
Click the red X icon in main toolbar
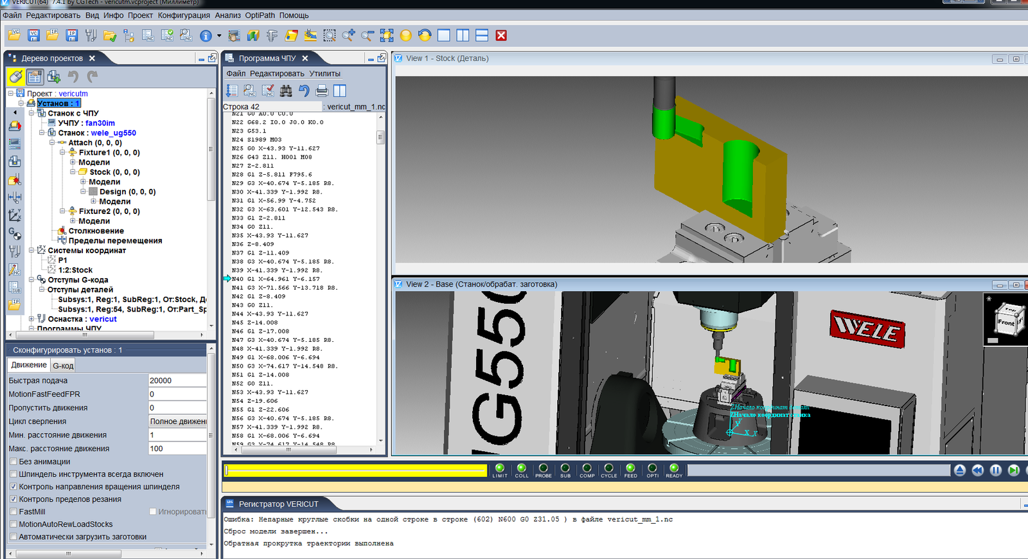(501, 35)
